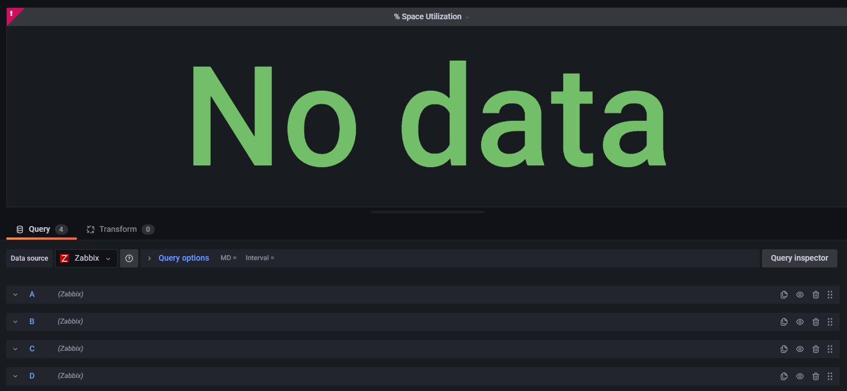Toggle visibility of query C

pyautogui.click(x=799, y=348)
